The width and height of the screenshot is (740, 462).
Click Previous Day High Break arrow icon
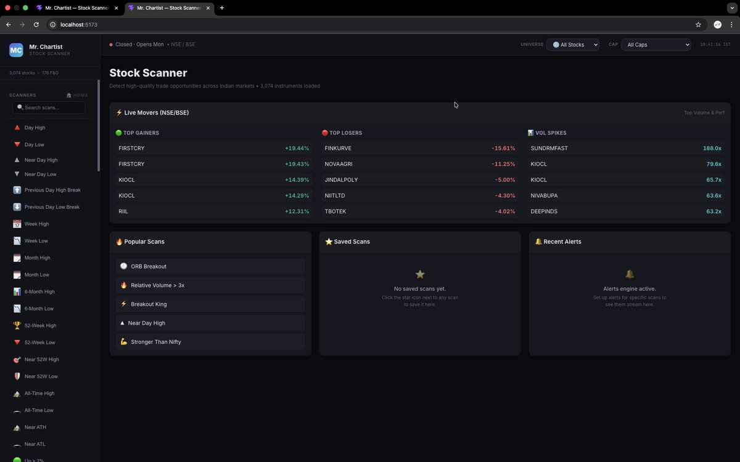pos(17,190)
